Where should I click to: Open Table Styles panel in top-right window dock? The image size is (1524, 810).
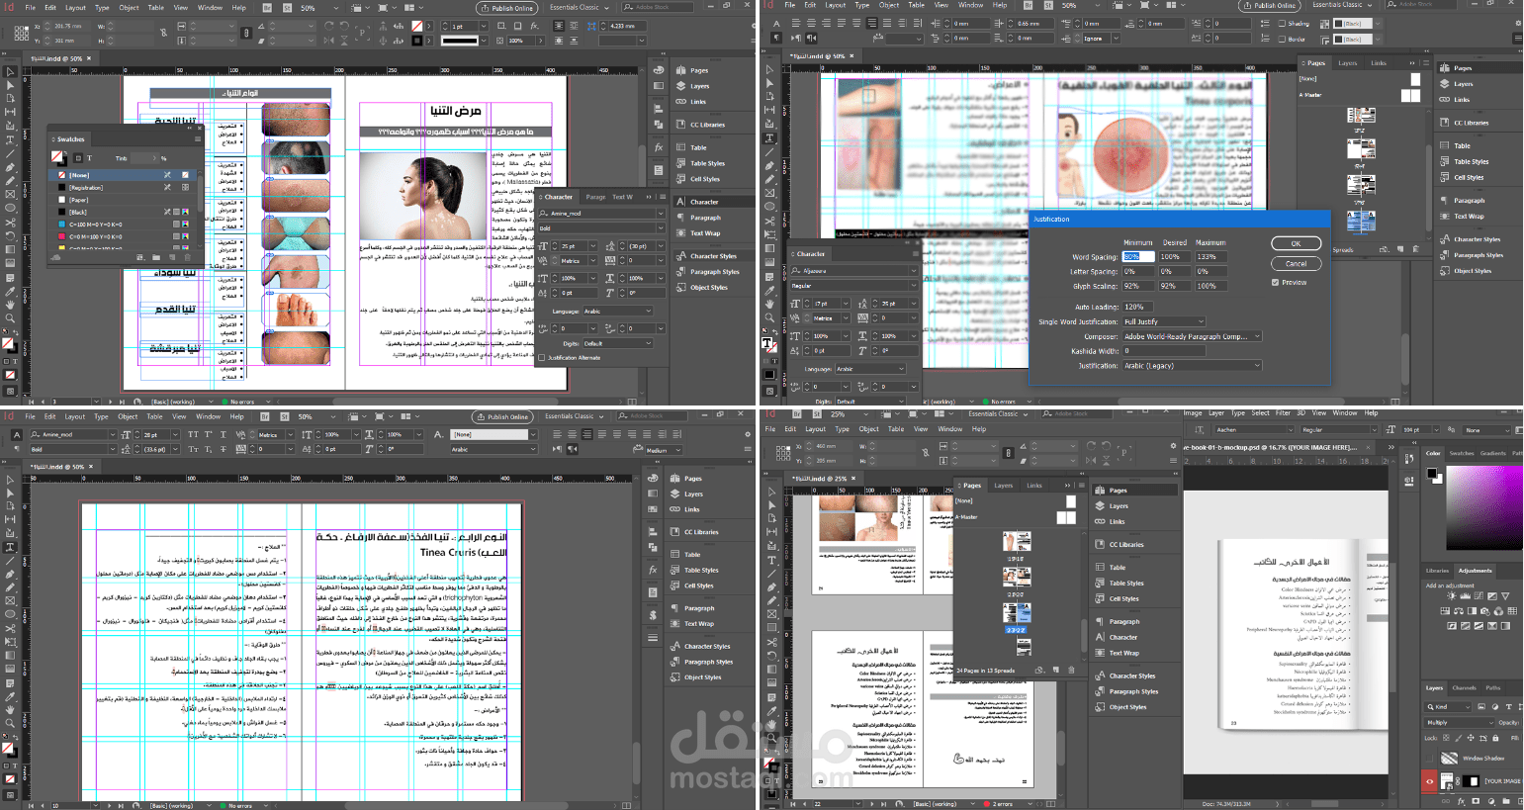pyautogui.click(x=1464, y=162)
